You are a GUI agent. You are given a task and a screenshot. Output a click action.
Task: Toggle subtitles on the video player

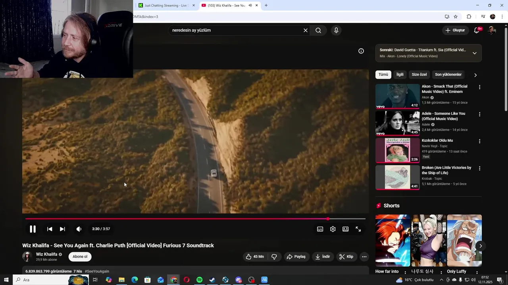pyautogui.click(x=320, y=229)
